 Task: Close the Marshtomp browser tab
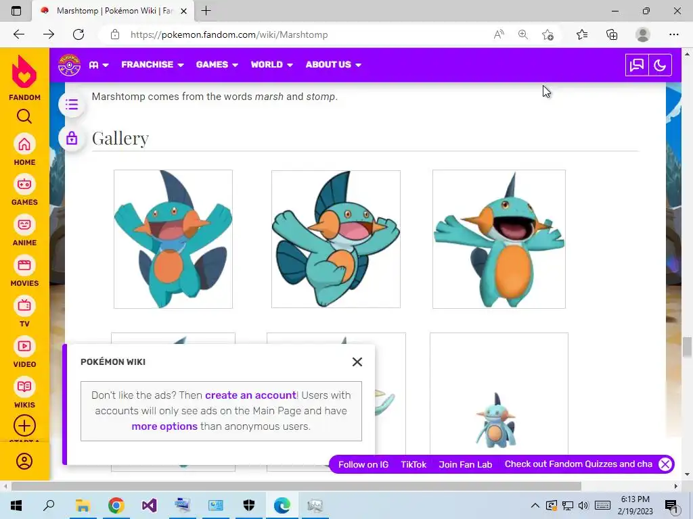pos(184,11)
